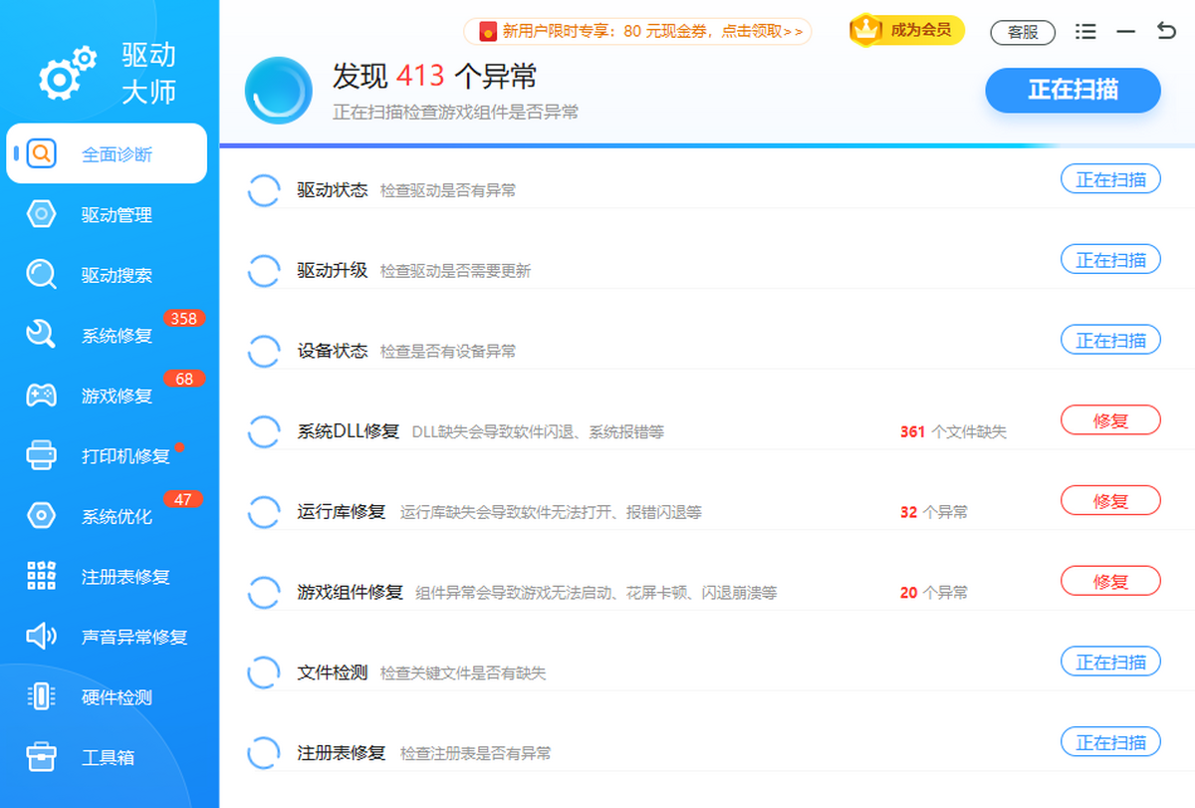Select the 驱动搜索 search icon
The height and width of the screenshot is (808, 1195).
click(41, 275)
